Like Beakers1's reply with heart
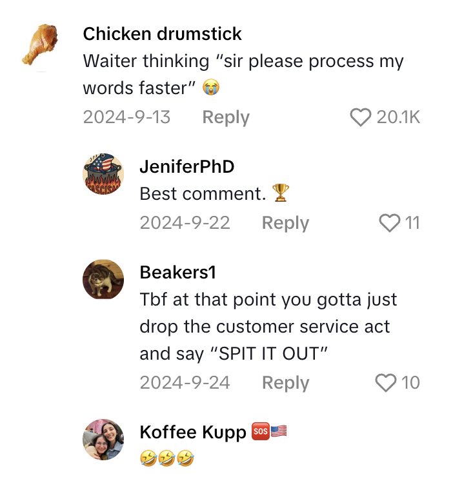Image resolution: width=453 pixels, height=477 pixels. [x=385, y=383]
